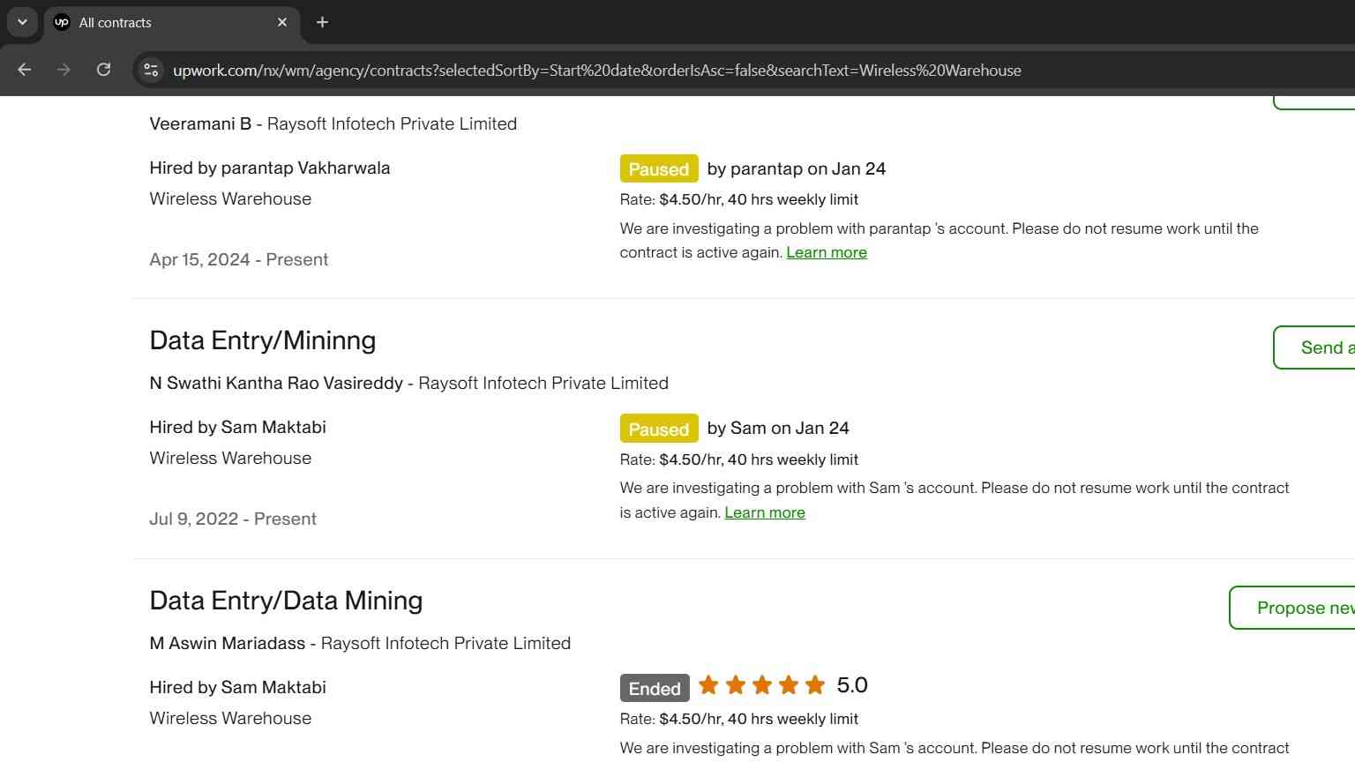Viewport: 1355px width, 762px height.
Task: View site information icon in address bar
Action: point(151,70)
